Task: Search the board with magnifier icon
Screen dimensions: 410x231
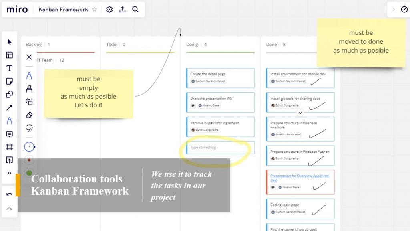Action: [135, 10]
